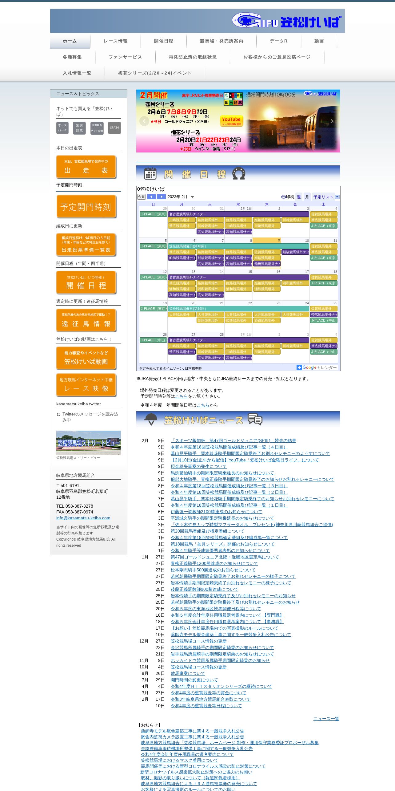Open the オッズパーク icon

click(62, 128)
